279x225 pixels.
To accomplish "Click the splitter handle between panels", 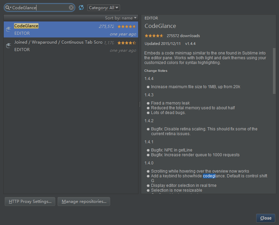I will (x=139, y=104).
